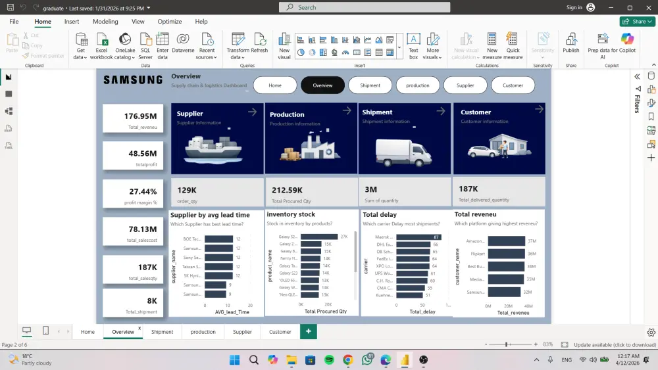Open the View ribbon tab
The height and width of the screenshot is (370, 658).
[x=138, y=22]
